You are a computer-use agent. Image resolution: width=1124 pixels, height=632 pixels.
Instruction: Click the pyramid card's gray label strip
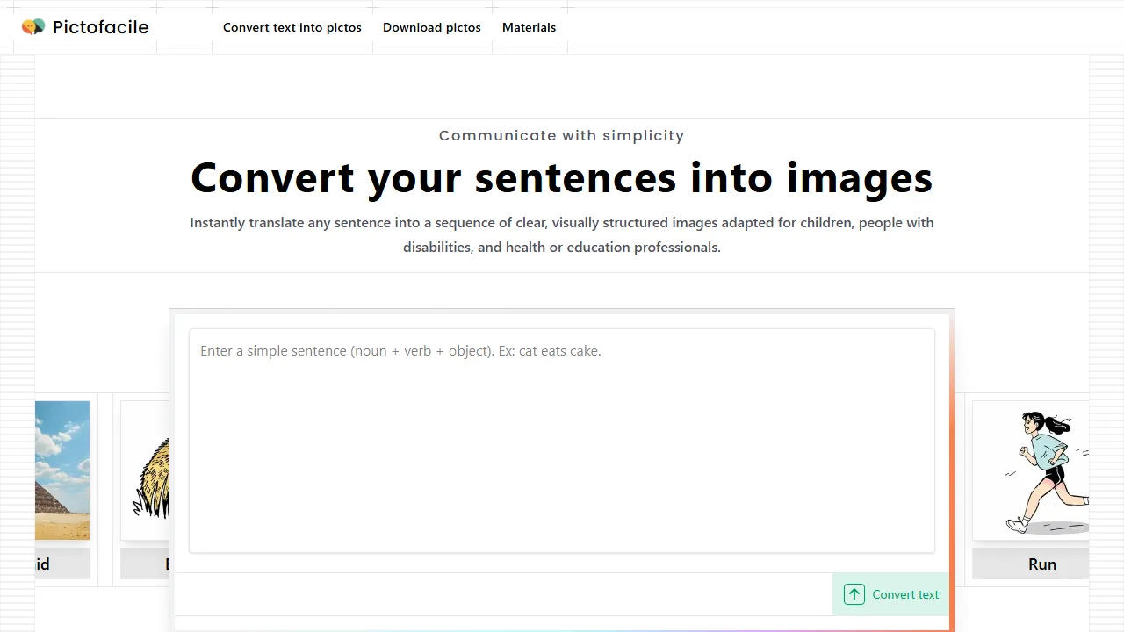(61, 564)
